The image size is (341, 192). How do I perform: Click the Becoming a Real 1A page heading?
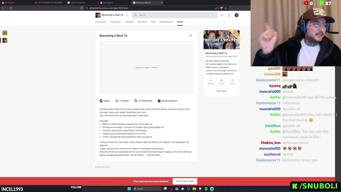click(x=113, y=35)
